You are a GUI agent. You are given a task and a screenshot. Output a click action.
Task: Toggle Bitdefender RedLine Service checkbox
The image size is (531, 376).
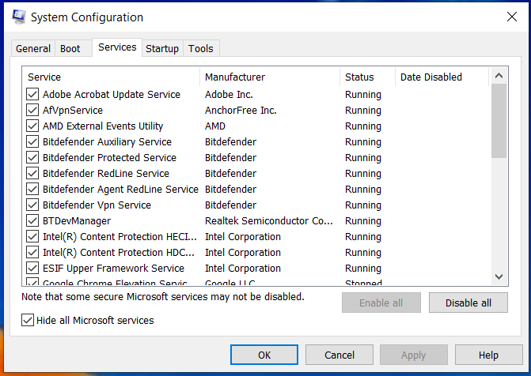(x=32, y=174)
